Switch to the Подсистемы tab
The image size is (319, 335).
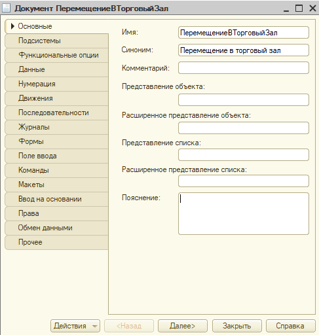pos(56,41)
